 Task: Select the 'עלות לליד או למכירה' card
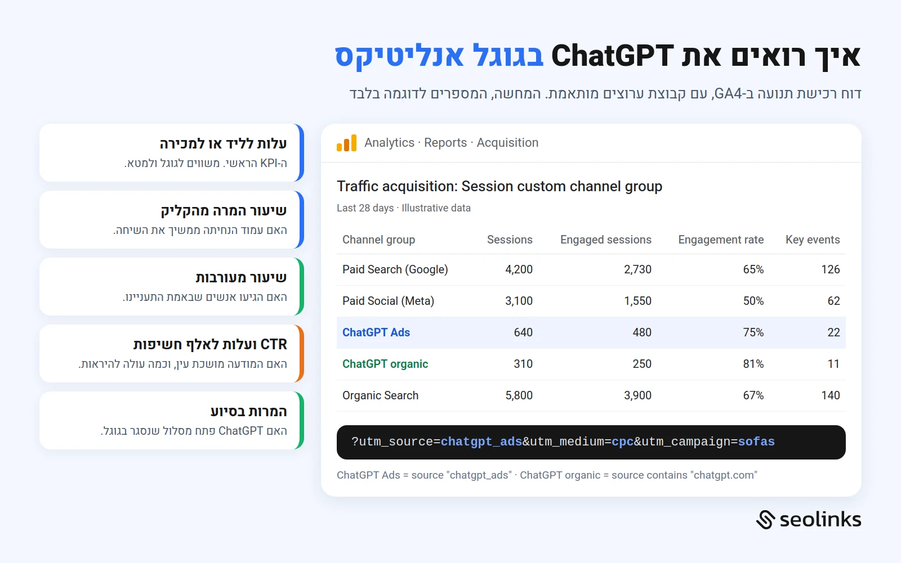(172, 153)
